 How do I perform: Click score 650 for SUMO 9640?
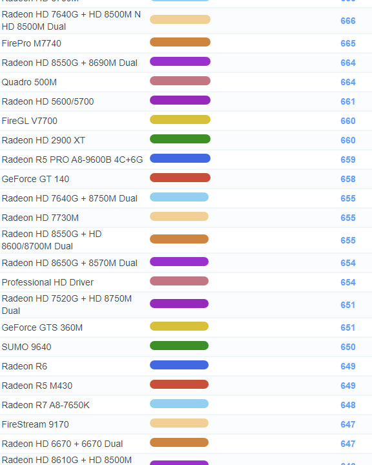click(x=348, y=347)
